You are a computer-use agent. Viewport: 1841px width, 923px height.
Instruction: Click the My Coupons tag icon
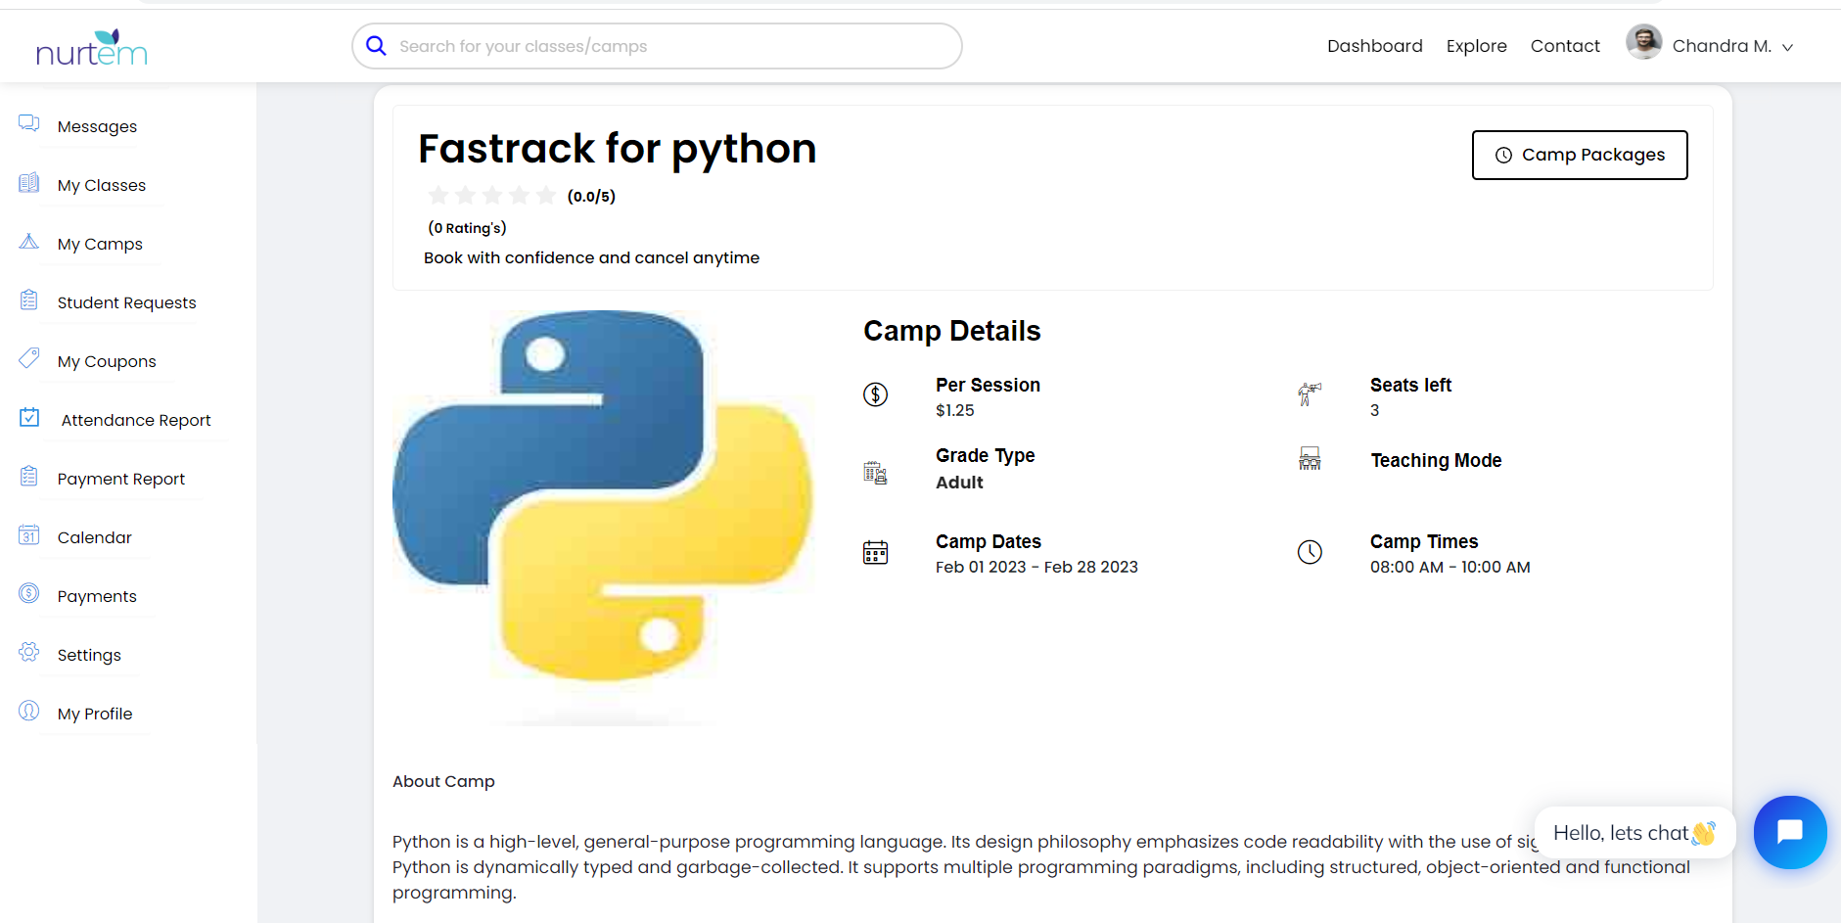tap(29, 358)
